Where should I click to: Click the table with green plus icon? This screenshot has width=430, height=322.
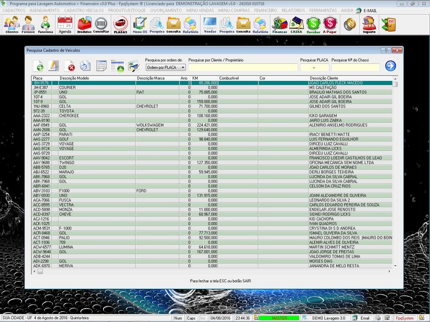117,66
